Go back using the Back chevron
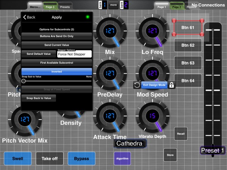Viewport: 227px width, 170px height. pyautogui.click(x=29, y=17)
